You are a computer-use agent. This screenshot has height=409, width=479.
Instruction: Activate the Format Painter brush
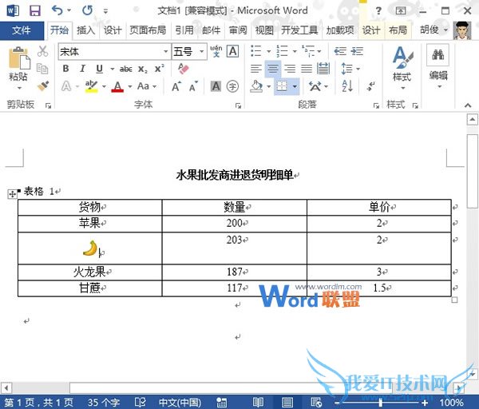[43, 86]
